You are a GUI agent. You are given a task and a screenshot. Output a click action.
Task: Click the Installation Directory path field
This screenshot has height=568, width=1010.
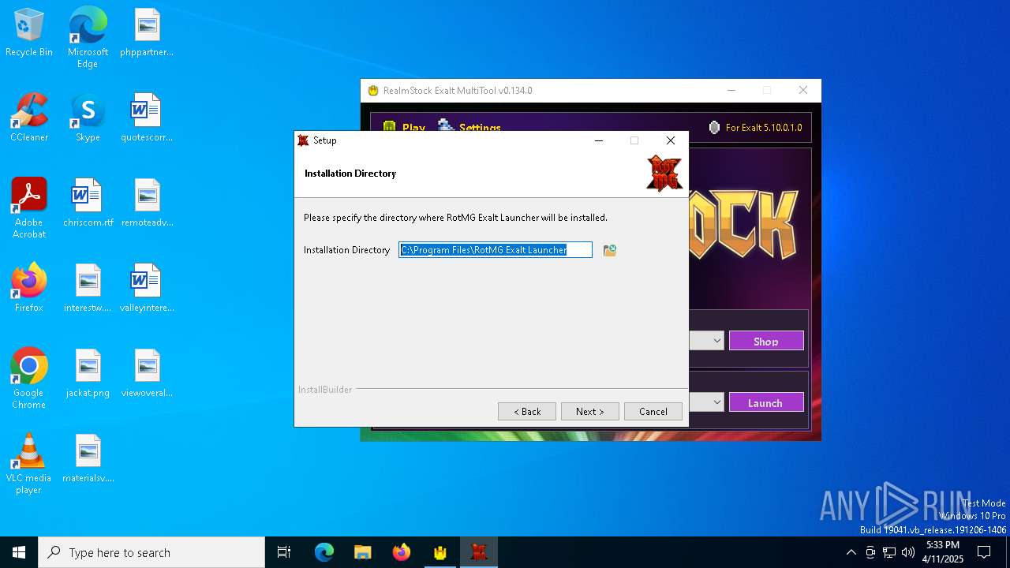tap(496, 250)
